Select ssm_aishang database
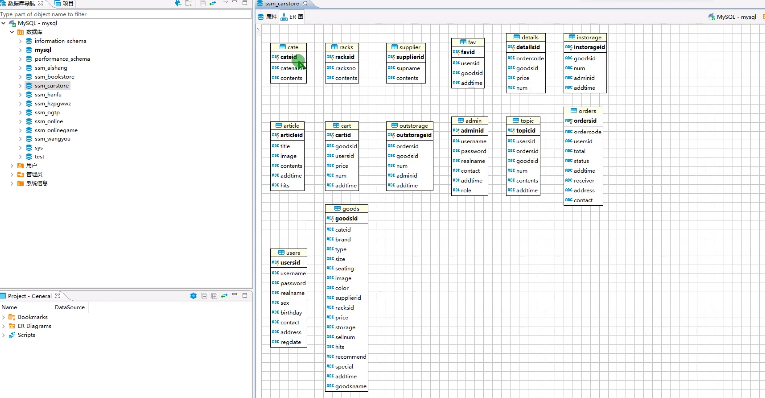This screenshot has height=398, width=765. [x=51, y=68]
